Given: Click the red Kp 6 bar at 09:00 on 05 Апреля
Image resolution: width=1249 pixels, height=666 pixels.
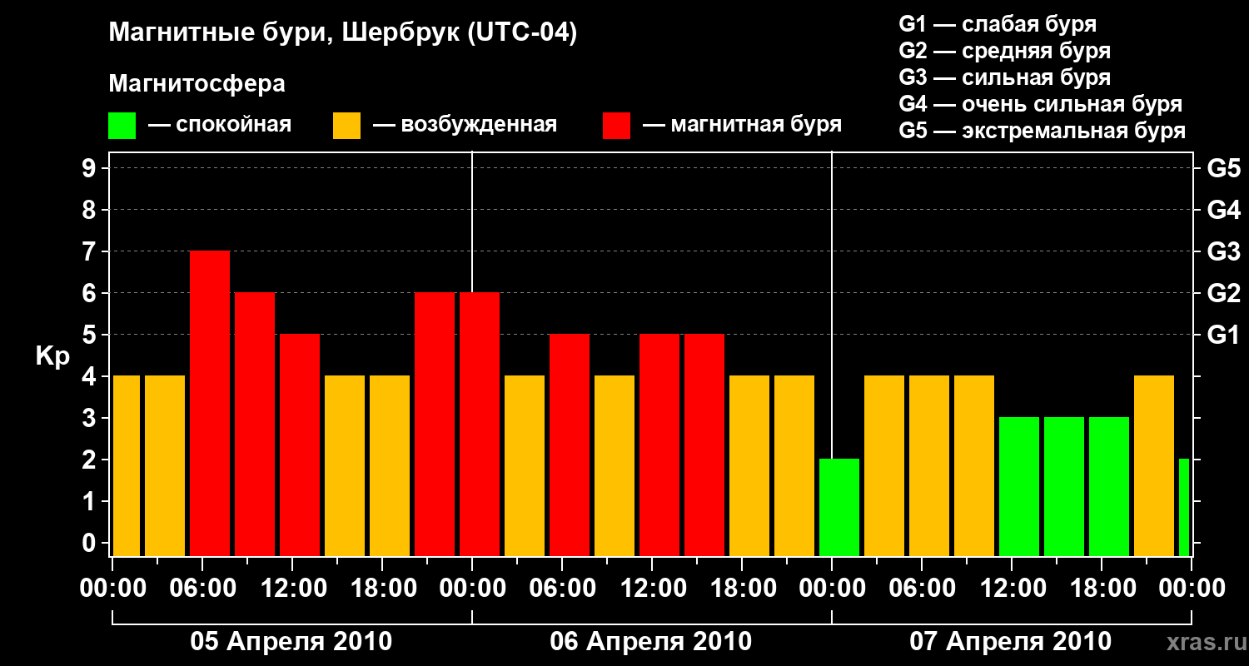Looking at the screenshot, I should point(255,425).
